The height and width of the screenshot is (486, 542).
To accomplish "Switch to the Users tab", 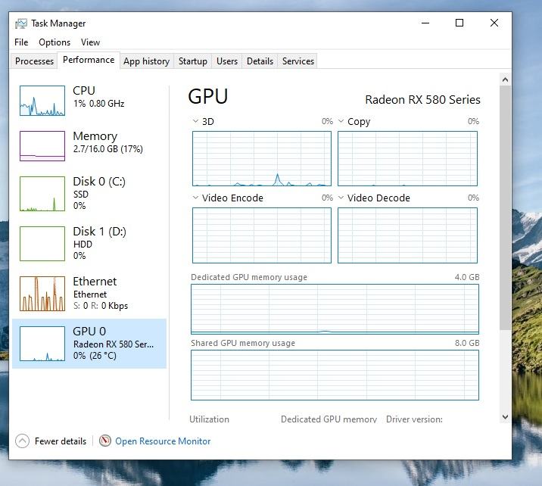I will [227, 61].
